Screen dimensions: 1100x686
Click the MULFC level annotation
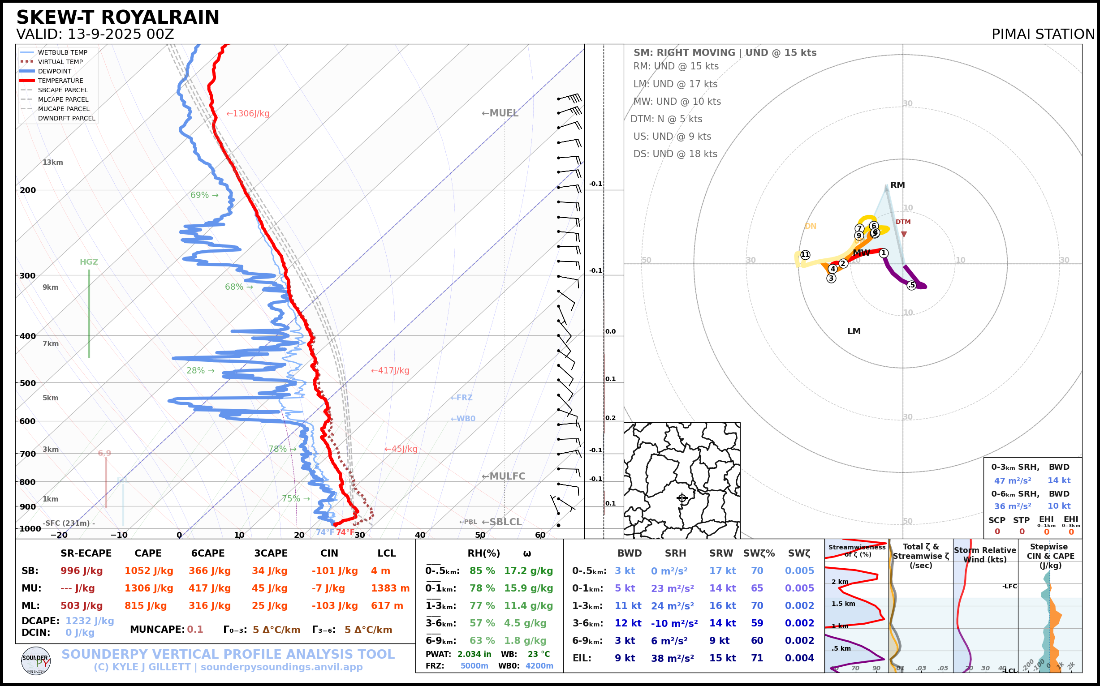(x=503, y=476)
